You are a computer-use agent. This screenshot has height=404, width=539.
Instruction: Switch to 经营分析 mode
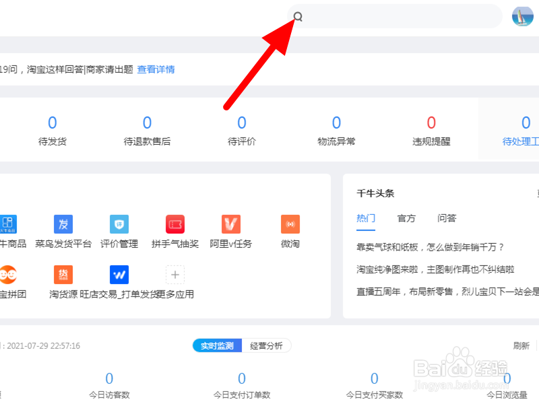(267, 345)
